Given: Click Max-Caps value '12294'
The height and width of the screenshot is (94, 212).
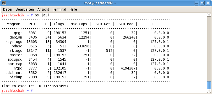Looking at the screenshot, I should click(x=84, y=37).
